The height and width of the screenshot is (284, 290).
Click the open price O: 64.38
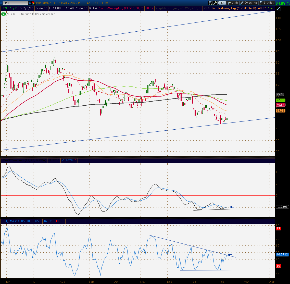click(x=41, y=8)
